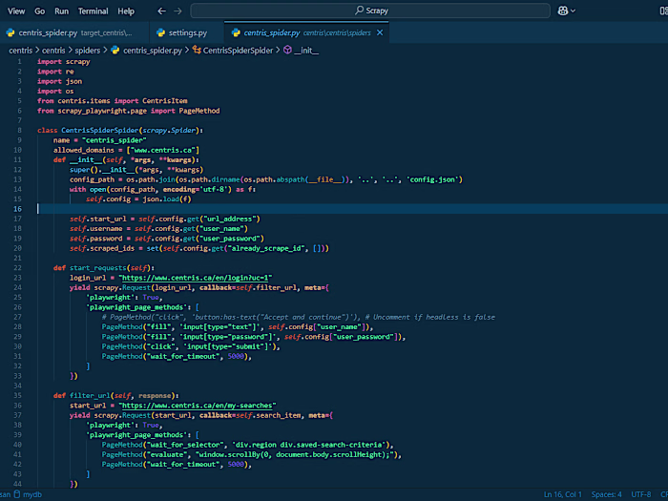
Task: Click the forward navigation arrow
Action: pyautogui.click(x=177, y=10)
